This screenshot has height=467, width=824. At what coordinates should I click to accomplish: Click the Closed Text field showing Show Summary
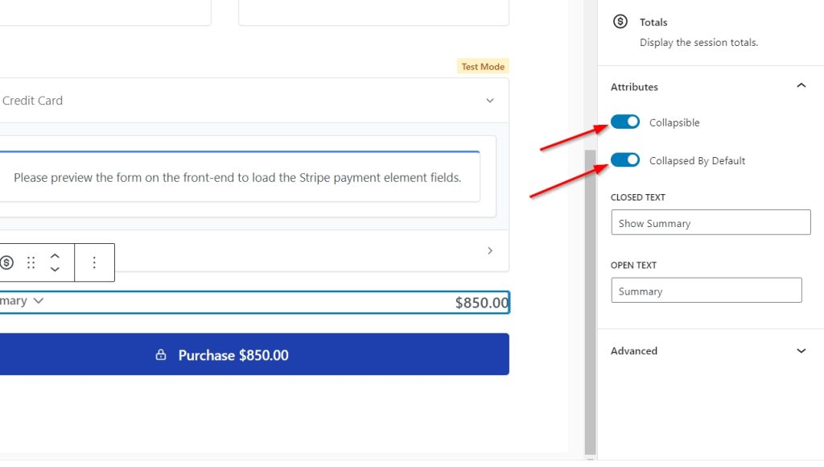710,223
